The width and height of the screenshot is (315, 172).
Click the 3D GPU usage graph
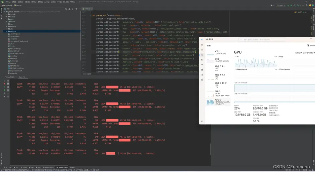click(x=255, y=62)
